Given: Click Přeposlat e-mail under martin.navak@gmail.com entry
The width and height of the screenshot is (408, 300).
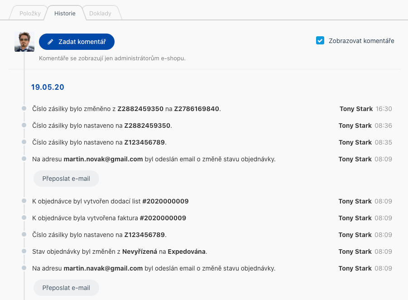Looking at the screenshot, I should coord(66,288).
